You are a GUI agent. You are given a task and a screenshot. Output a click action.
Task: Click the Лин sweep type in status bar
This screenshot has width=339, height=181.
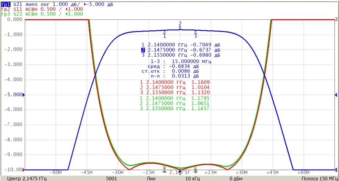click(151, 179)
